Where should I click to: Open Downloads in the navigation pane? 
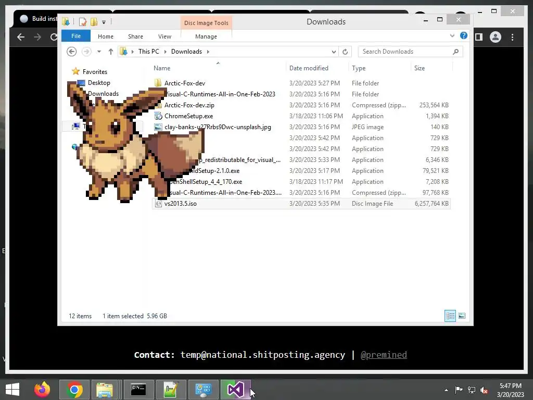pos(104,94)
